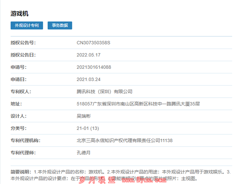Select the 分类号 label
This screenshot has width=244, height=184.
[18, 128]
